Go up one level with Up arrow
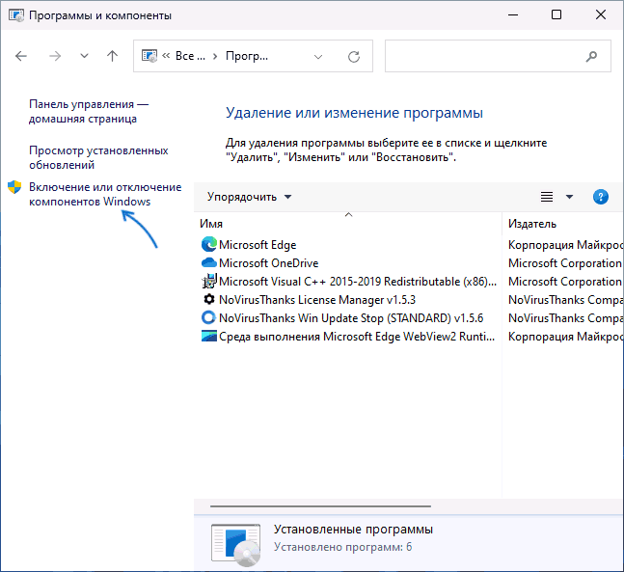The image size is (624, 572). coord(112,56)
